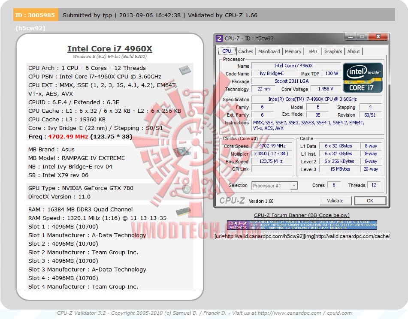
Task: Open the About tab
Action: point(354,51)
